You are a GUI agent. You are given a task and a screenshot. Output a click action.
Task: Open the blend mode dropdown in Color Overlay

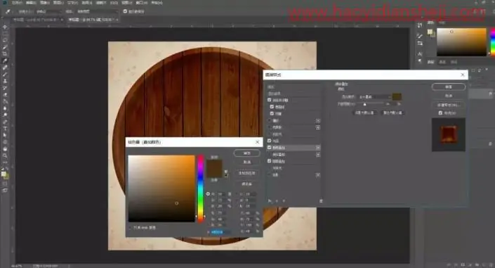374,97
